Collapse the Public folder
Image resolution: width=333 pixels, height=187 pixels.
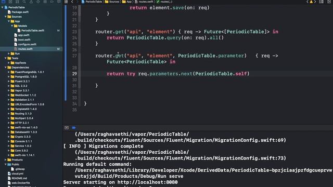[6, 165]
